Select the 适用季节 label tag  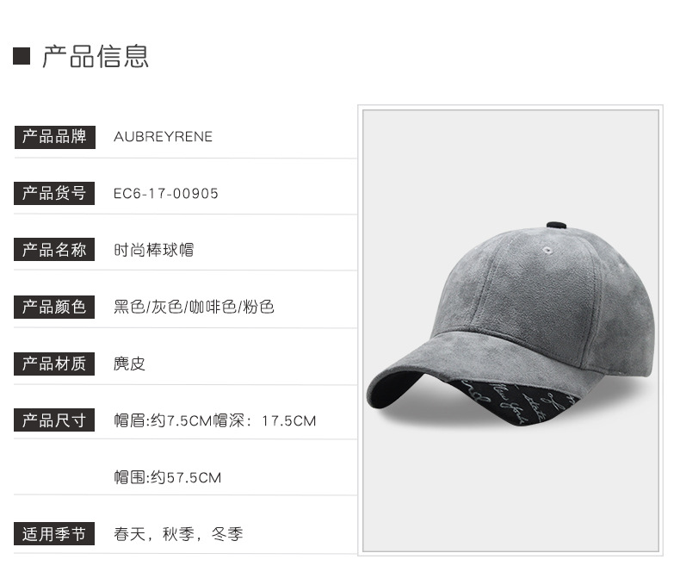(x=54, y=534)
